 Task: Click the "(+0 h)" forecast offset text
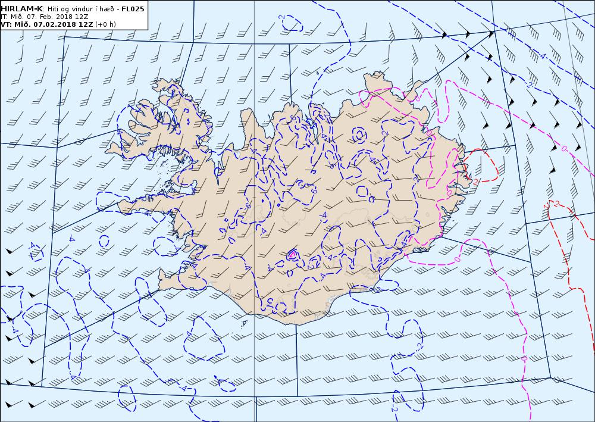click(x=105, y=24)
